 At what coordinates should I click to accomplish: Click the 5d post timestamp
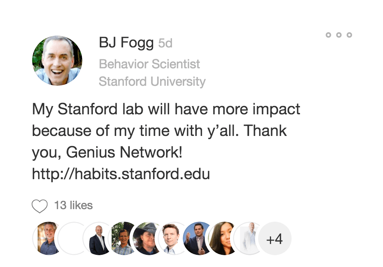pyautogui.click(x=165, y=44)
